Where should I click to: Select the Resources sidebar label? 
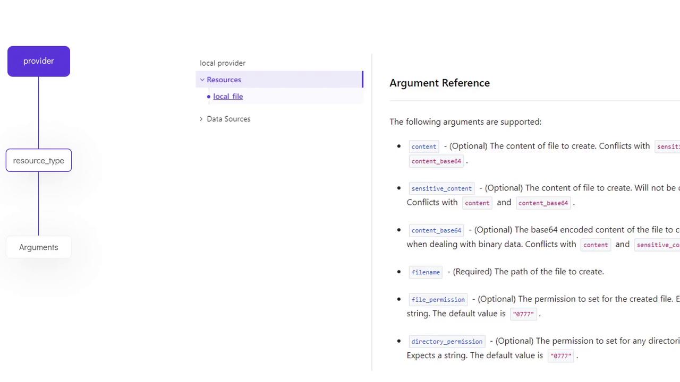click(224, 80)
